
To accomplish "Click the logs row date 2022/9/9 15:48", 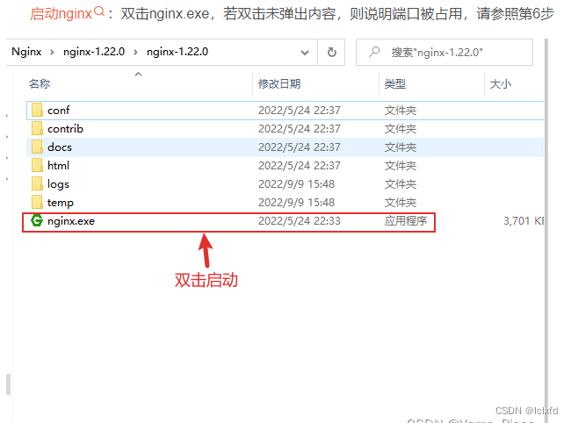I will tap(296, 184).
